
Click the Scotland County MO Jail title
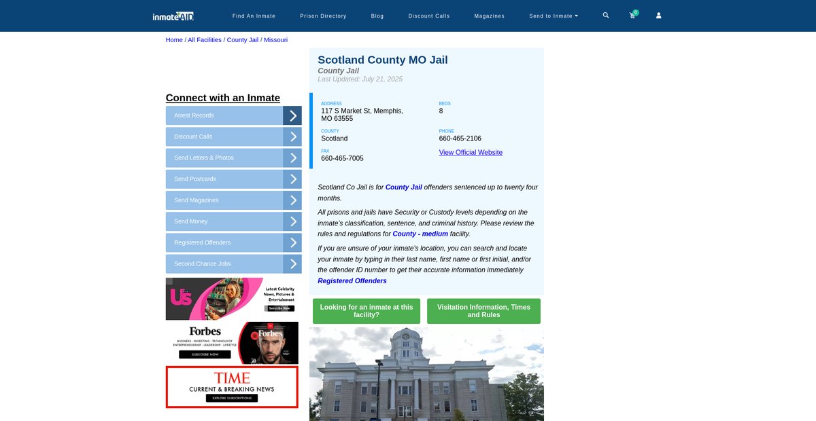tap(383, 60)
